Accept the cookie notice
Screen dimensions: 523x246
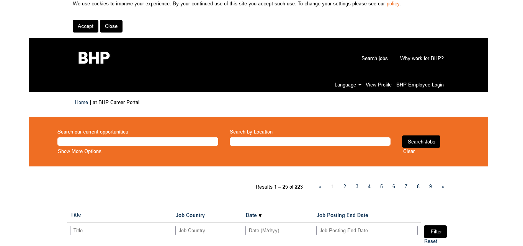coord(85,26)
